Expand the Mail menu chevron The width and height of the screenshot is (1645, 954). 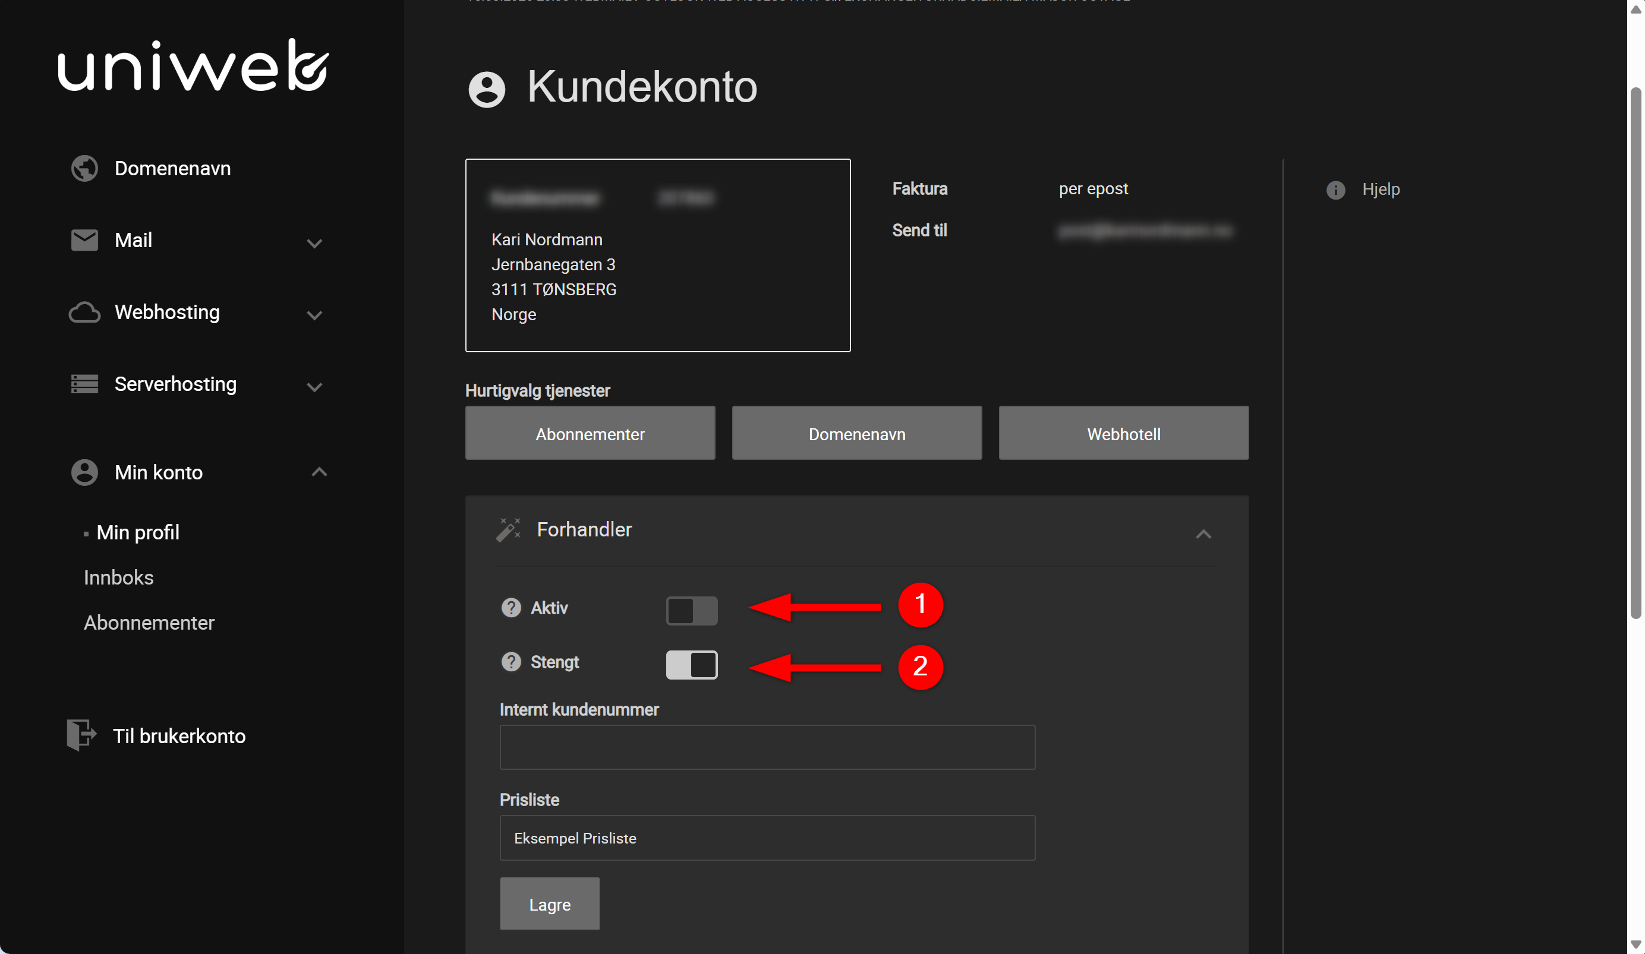[x=314, y=244]
